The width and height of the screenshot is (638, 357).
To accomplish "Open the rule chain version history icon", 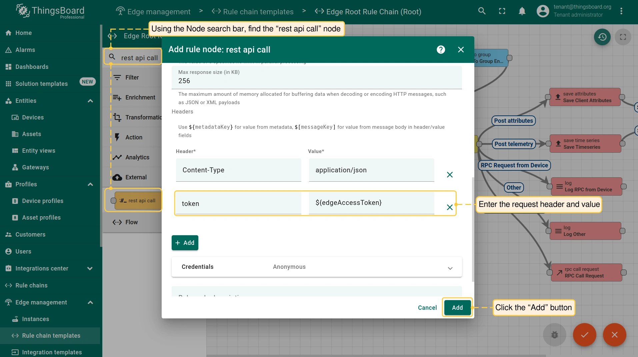I will (x=602, y=37).
